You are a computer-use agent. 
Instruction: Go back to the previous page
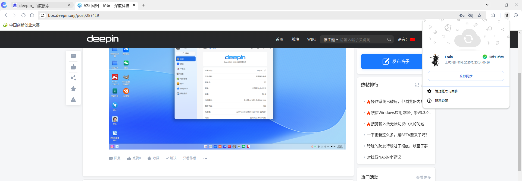(x=6, y=15)
